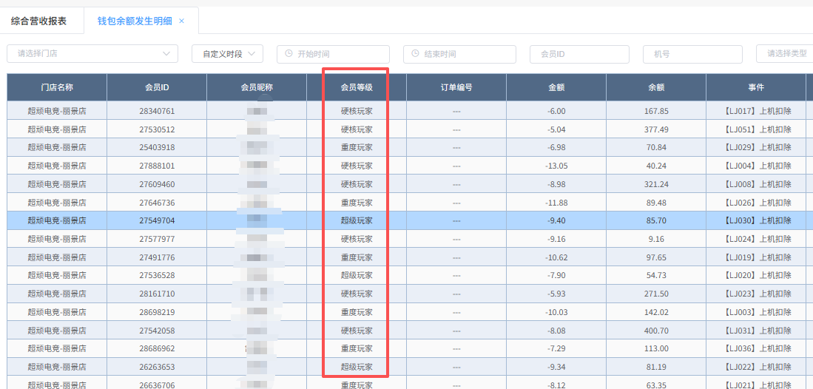Focus the 会员ID search field
The image size is (813, 389).
coord(580,54)
